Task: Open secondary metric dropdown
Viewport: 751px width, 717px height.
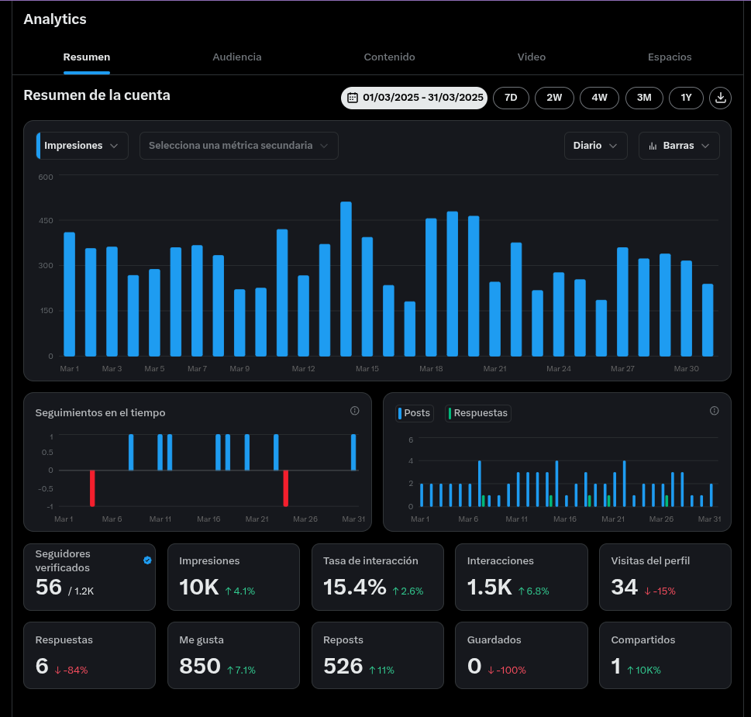Action: 239,146
